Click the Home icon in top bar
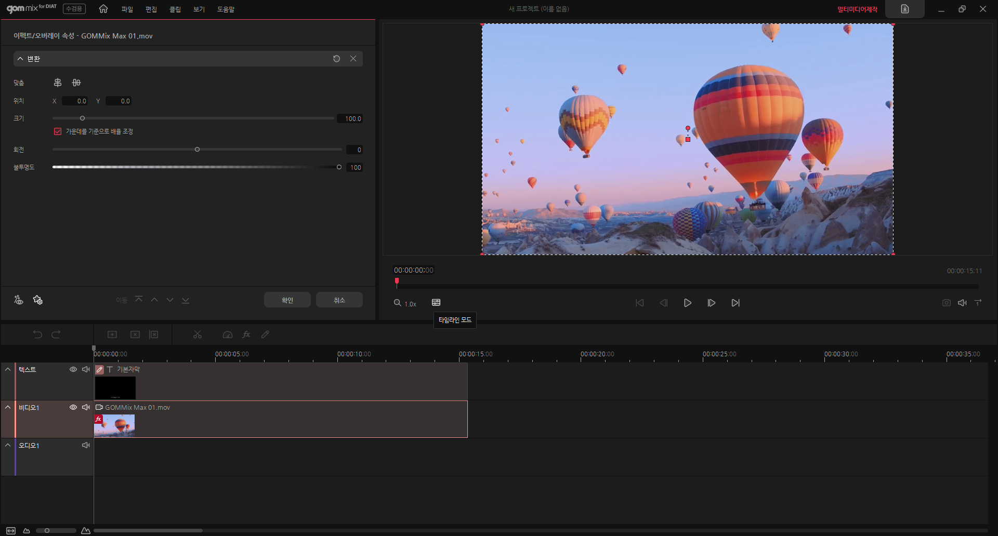Viewport: 998px width, 536px height. [x=103, y=9]
